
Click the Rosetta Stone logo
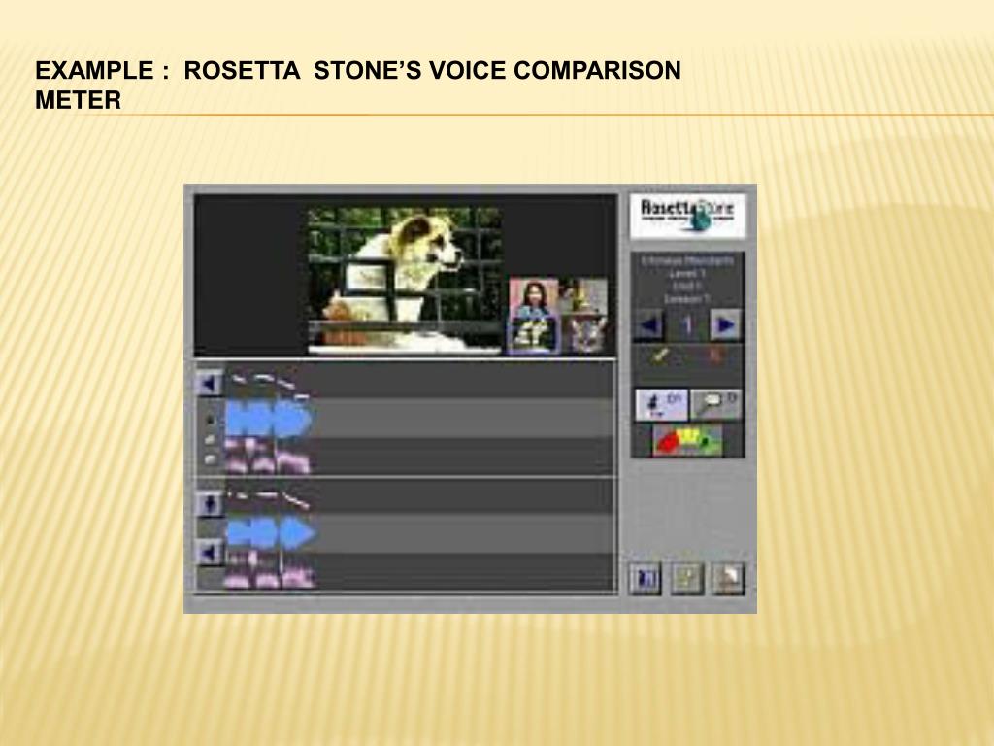(688, 216)
